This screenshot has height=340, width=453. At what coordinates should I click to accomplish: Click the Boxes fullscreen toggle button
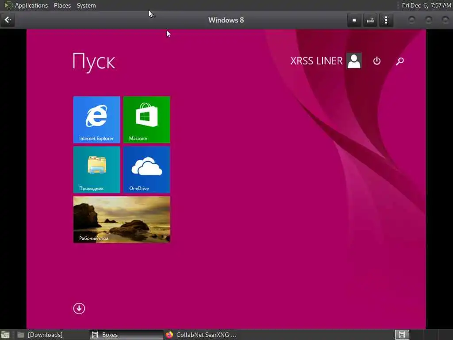point(354,20)
